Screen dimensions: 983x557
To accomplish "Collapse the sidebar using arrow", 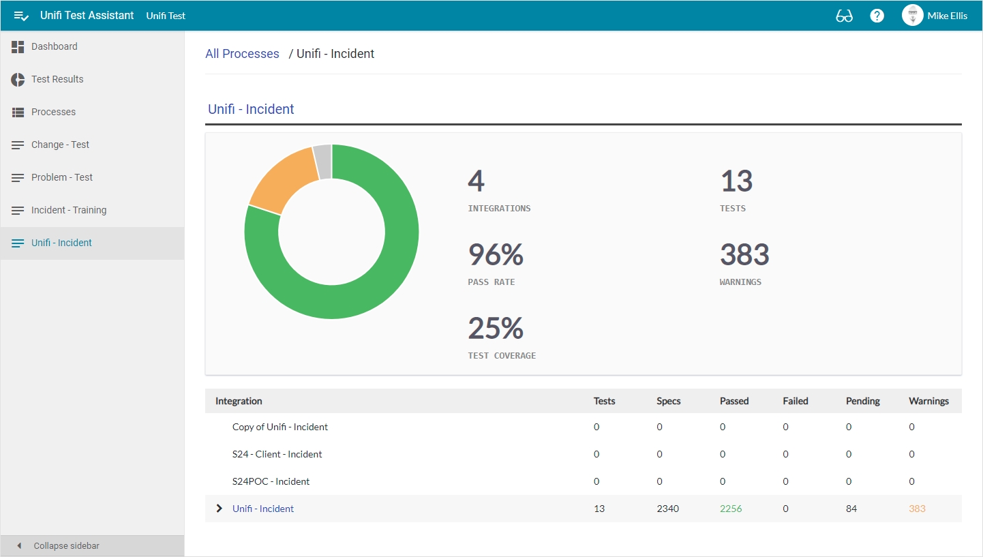I will (x=19, y=546).
